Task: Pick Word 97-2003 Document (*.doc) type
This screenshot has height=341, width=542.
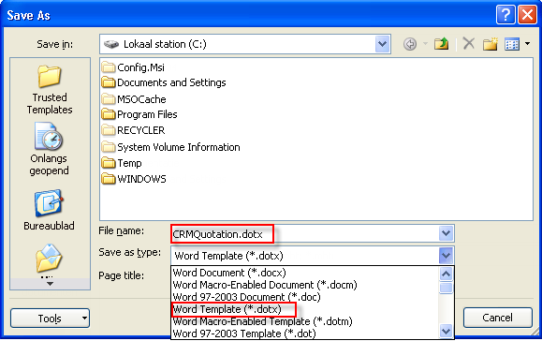Action: point(246,297)
